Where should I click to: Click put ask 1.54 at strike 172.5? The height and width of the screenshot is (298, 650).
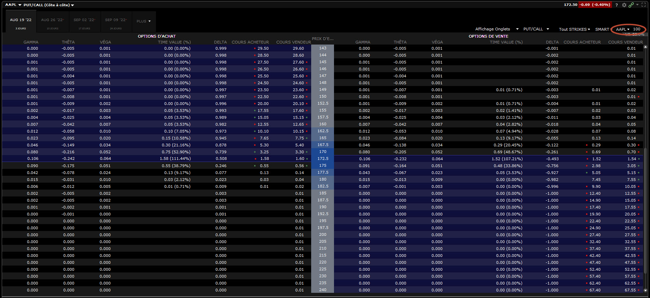[632, 159]
